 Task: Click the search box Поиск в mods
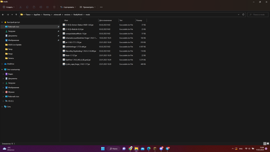[258, 15]
